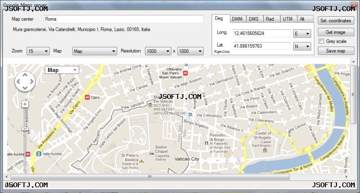360x193 pixels.
Task: Pan the map down with the arrow
Action: (25, 88)
